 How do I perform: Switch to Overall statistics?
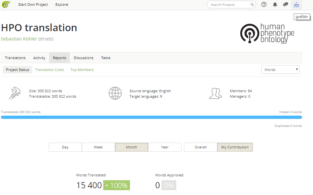click(x=201, y=147)
